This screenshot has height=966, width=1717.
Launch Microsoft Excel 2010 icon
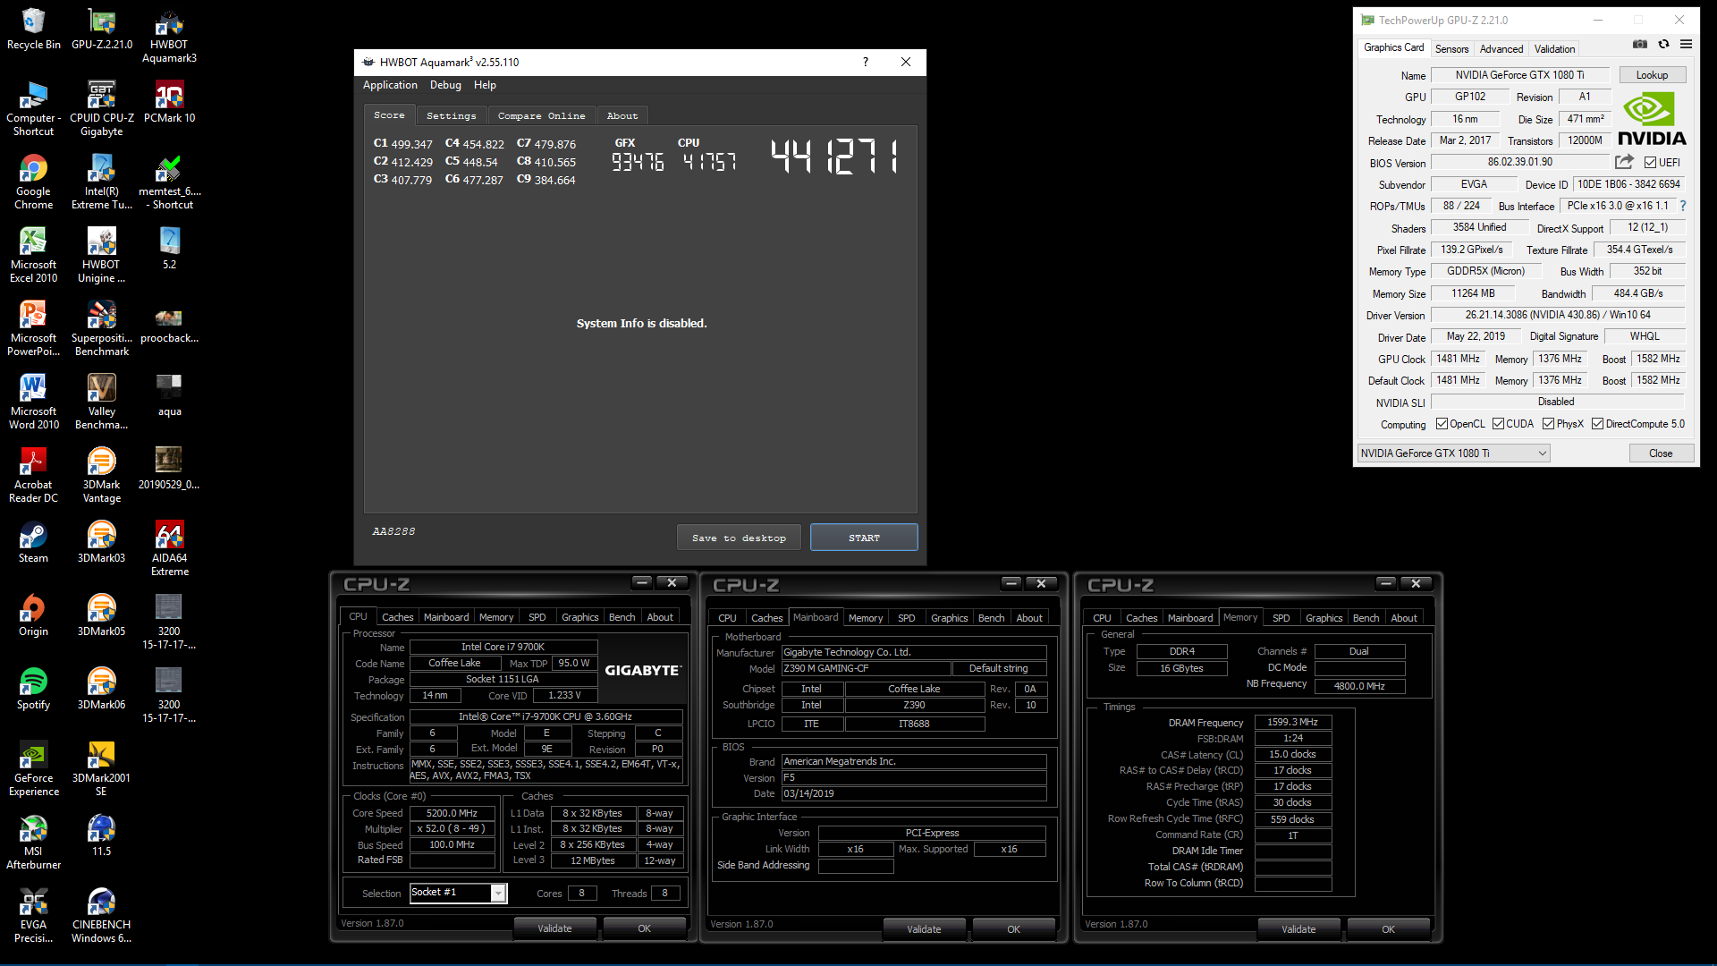pyautogui.click(x=33, y=257)
